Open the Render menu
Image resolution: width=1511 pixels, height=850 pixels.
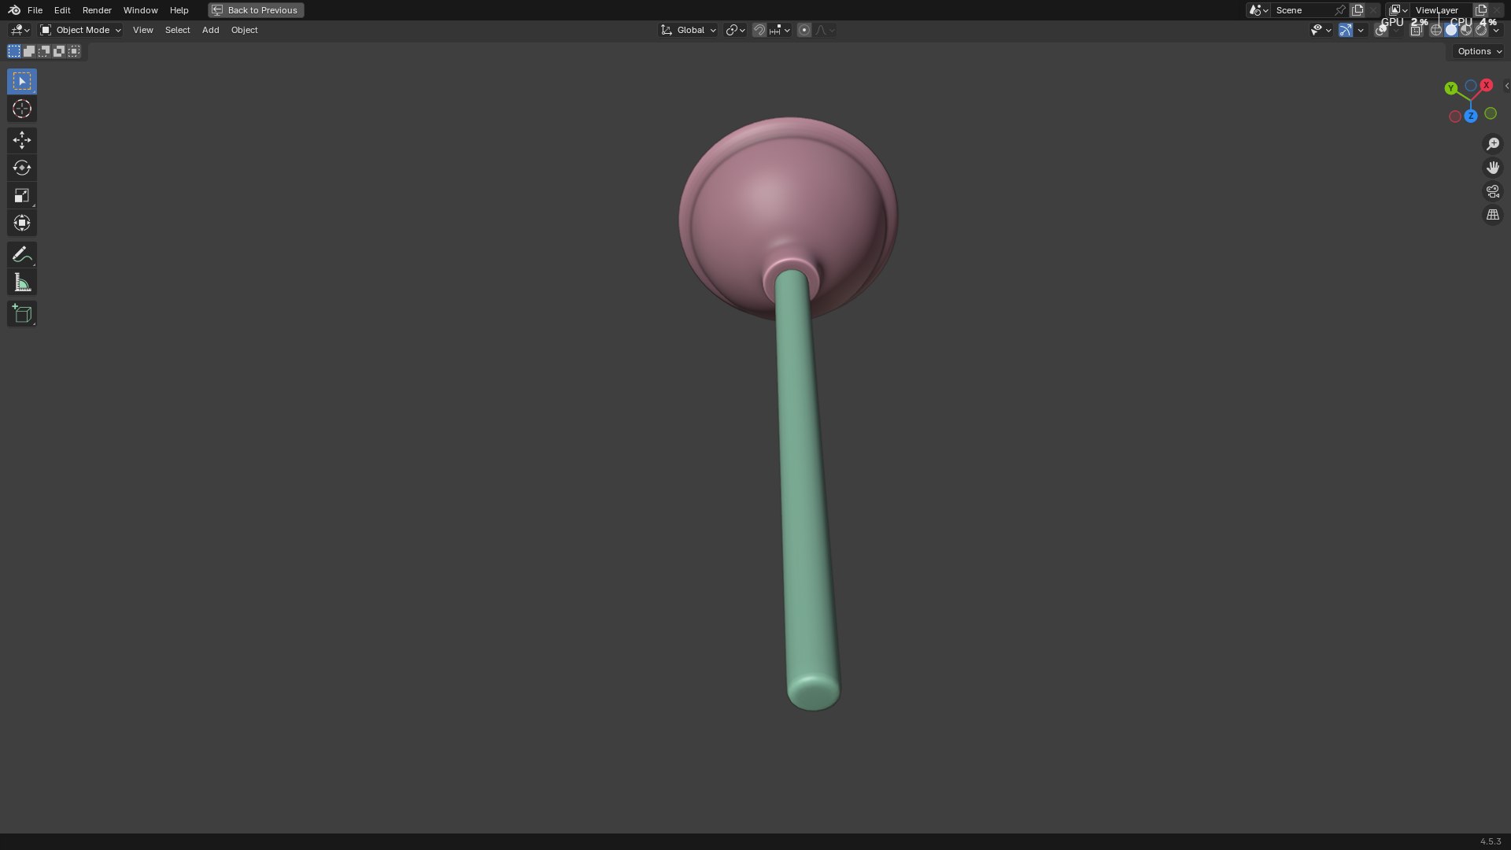point(97,10)
